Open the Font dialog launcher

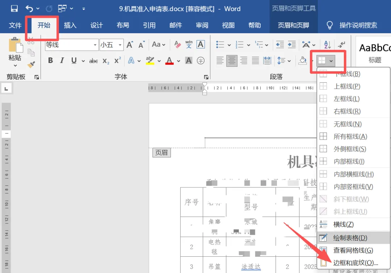pos(206,77)
